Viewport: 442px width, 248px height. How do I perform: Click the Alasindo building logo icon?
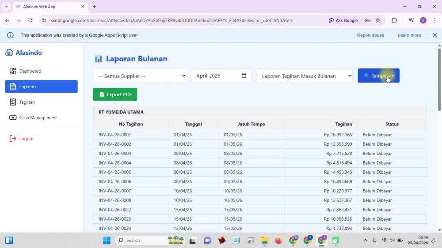(x=9, y=53)
